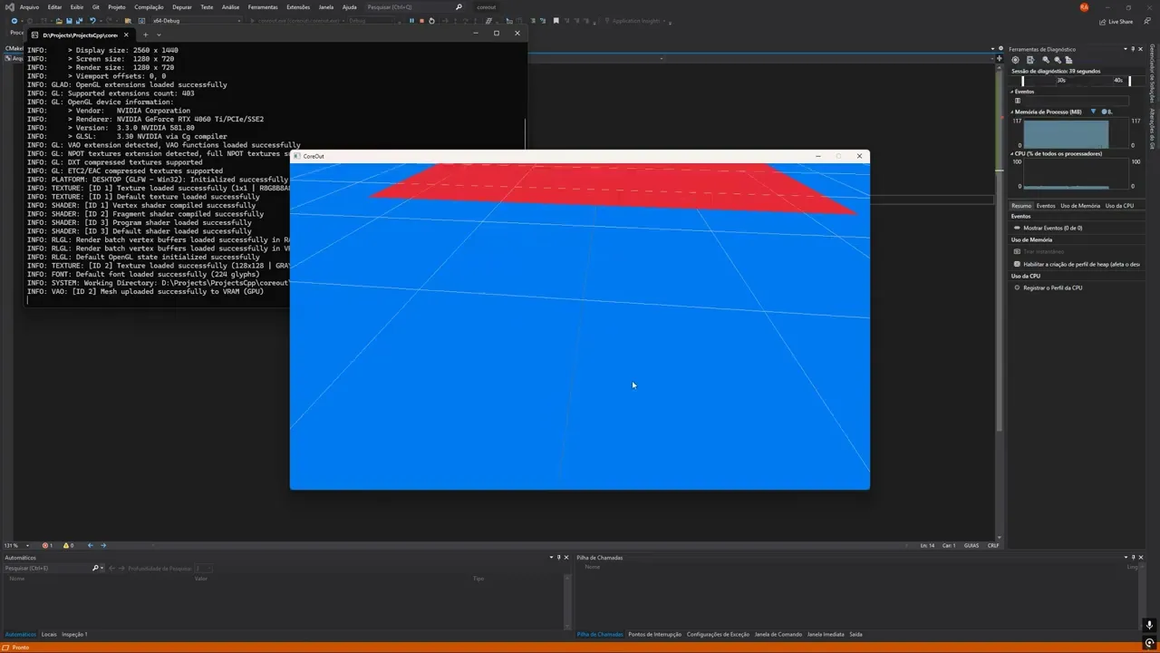1160x653 pixels.
Task: Click the RA account avatar
Action: pyautogui.click(x=1085, y=6)
